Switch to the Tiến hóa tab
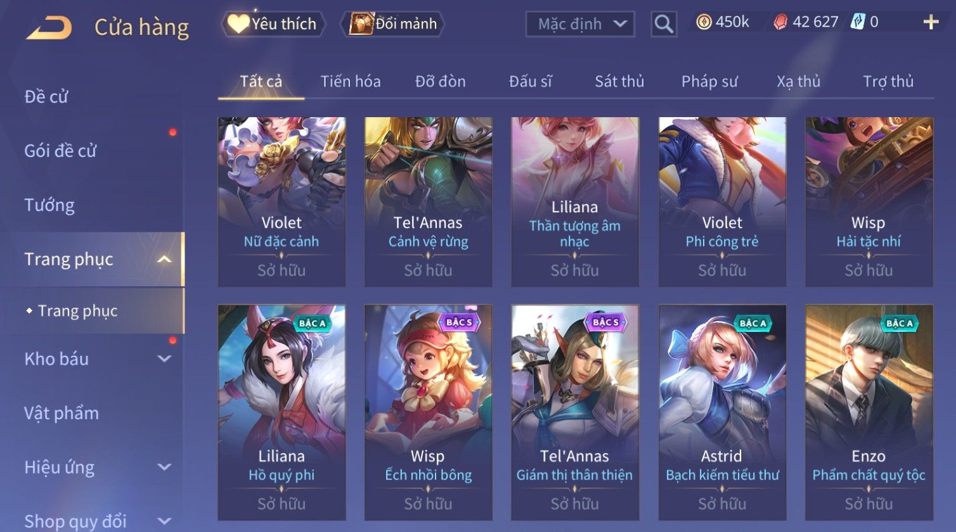Image resolution: width=956 pixels, height=532 pixels. coord(351,81)
